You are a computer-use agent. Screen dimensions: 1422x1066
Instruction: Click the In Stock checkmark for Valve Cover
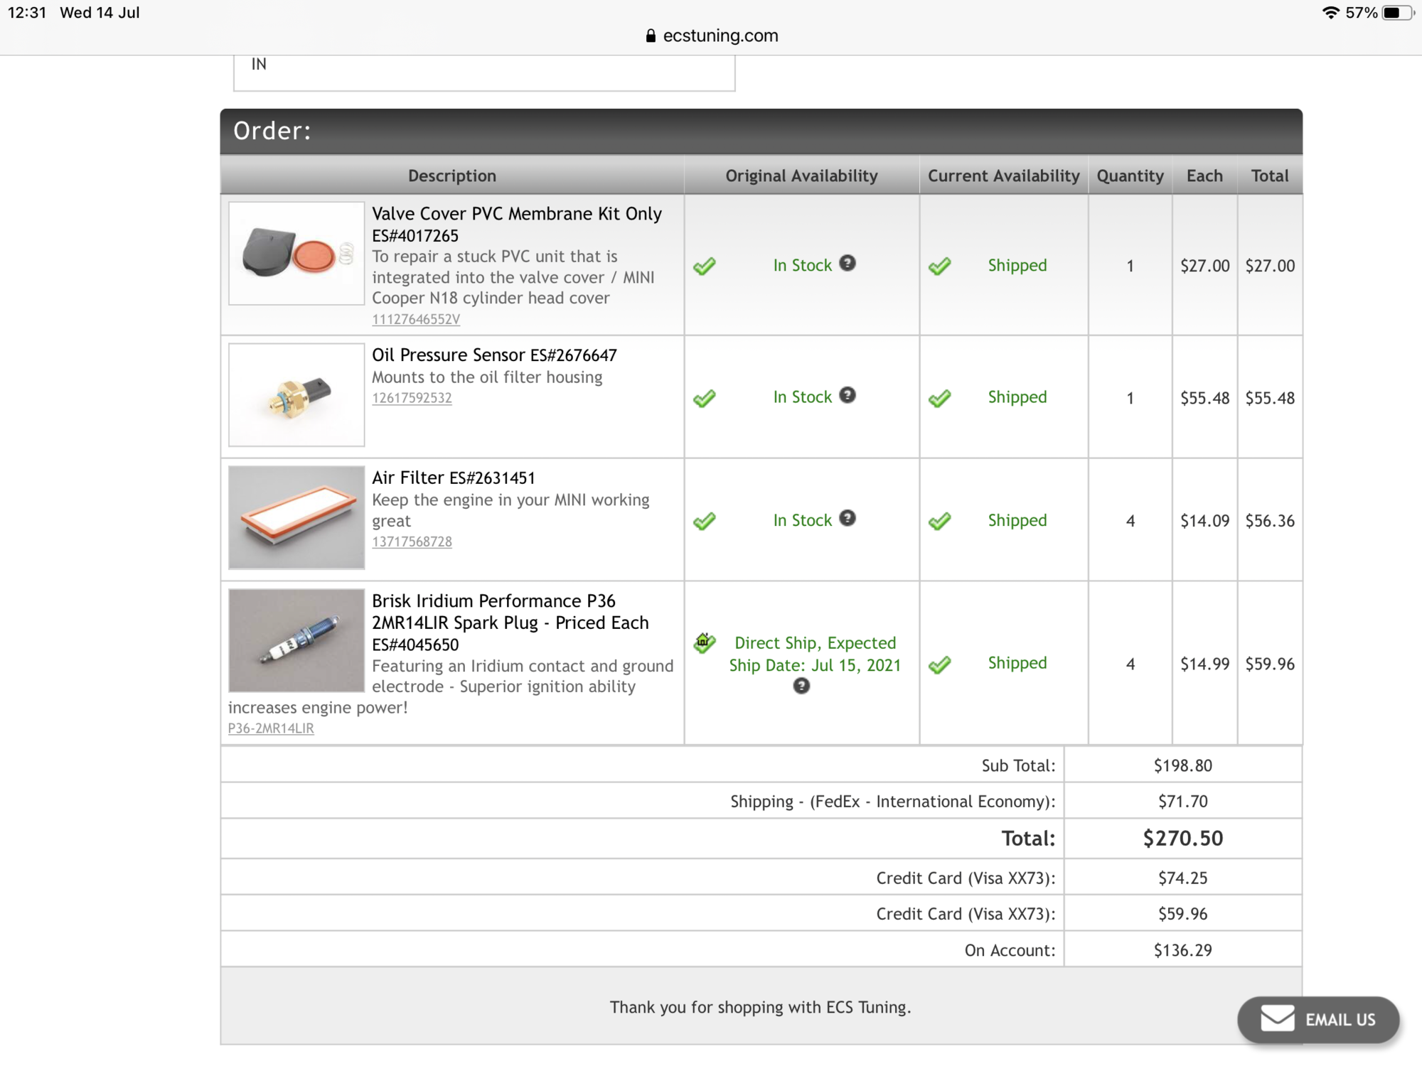(x=704, y=266)
